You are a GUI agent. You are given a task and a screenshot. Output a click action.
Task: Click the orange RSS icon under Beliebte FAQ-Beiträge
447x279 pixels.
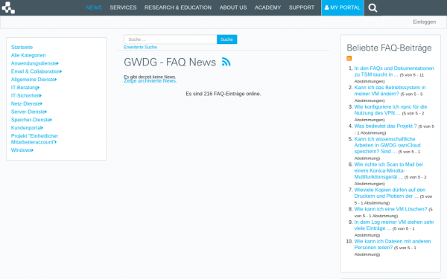pyautogui.click(x=349, y=58)
